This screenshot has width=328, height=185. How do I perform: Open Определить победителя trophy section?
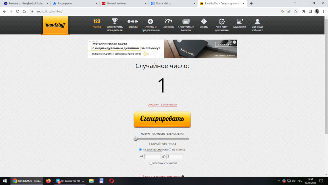pos(114,25)
